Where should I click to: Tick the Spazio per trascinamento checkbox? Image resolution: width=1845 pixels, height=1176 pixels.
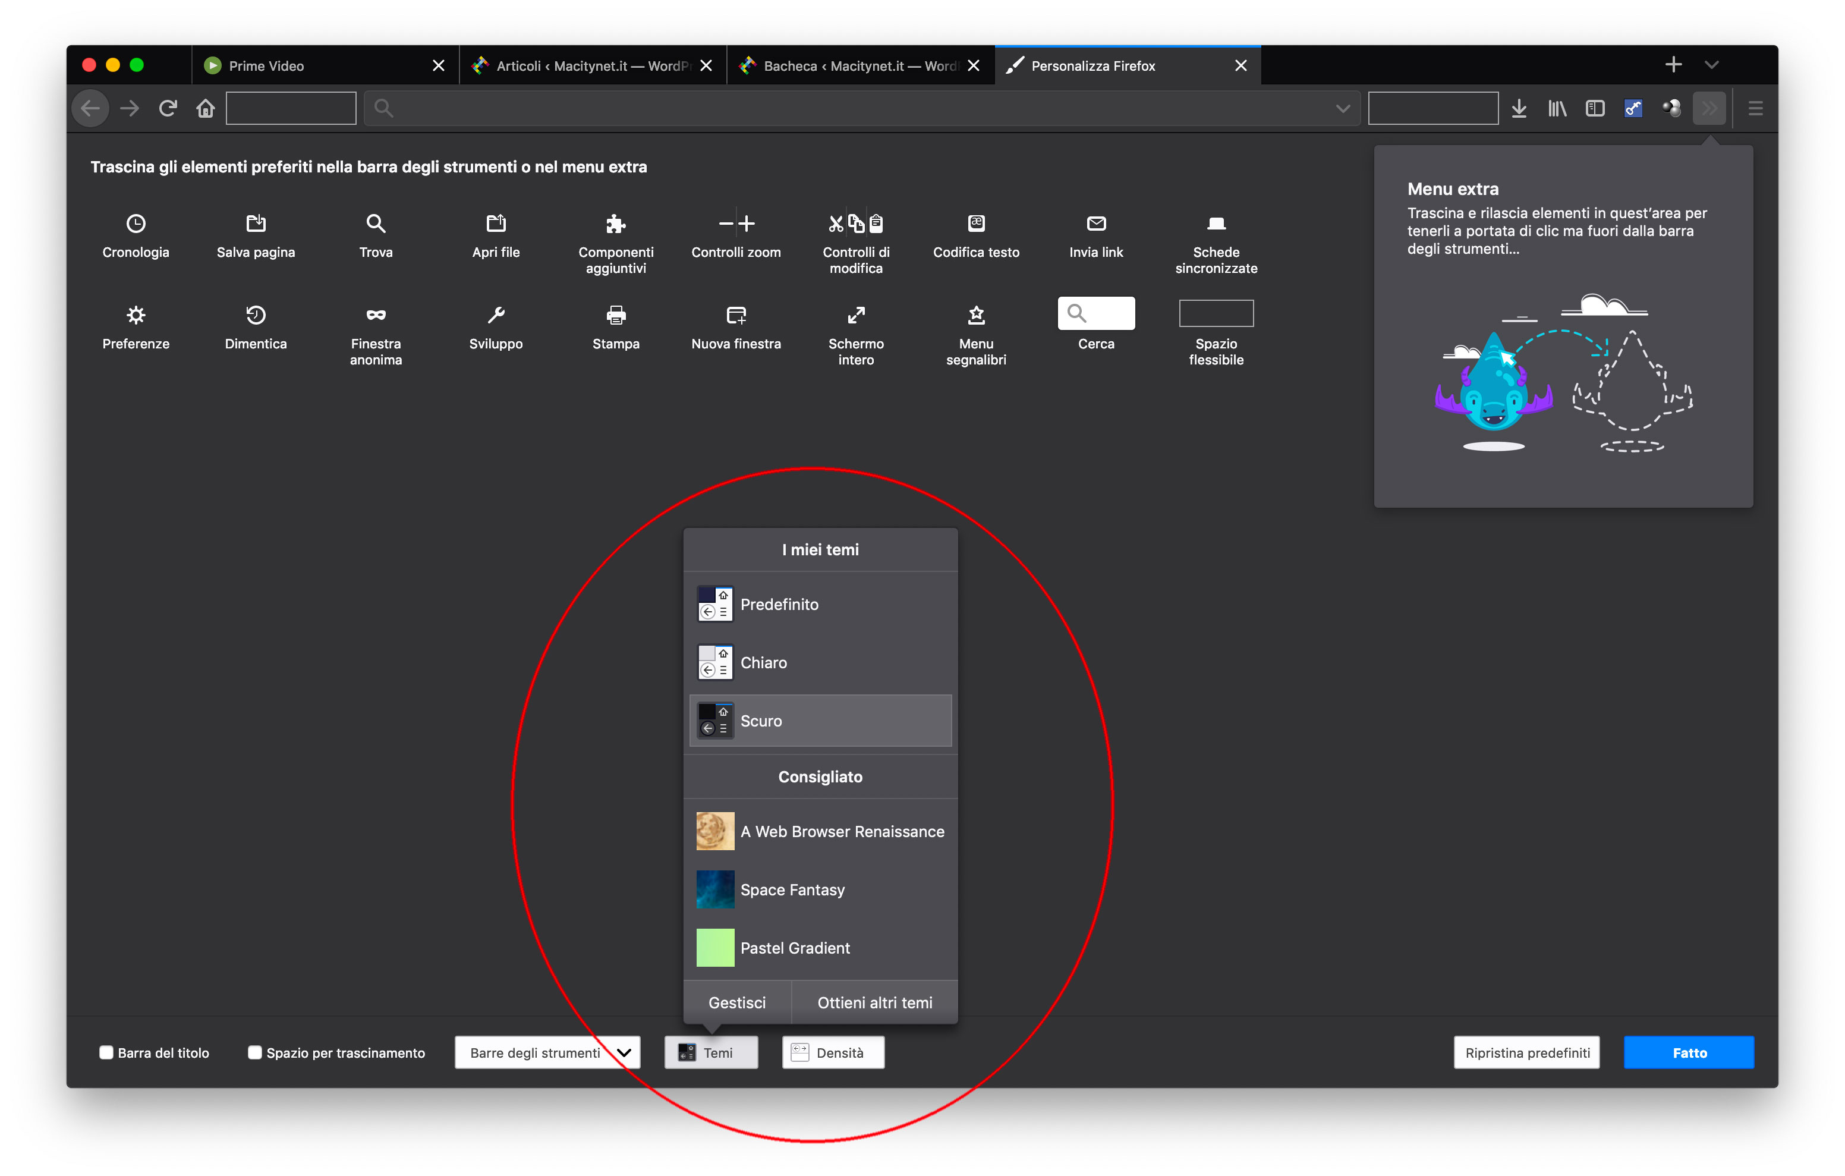255,1052
